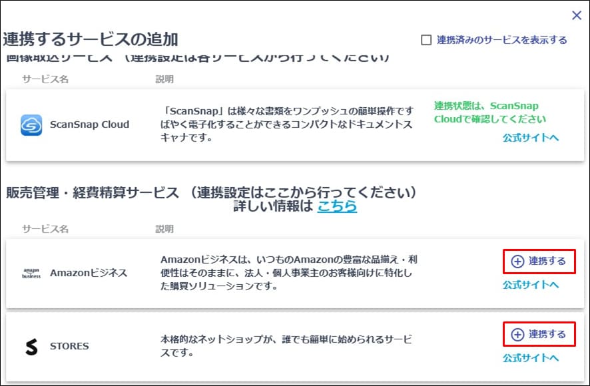The width and height of the screenshot is (590, 386).
Task: Open 公式サイトへ link for ScanSnap Cloud
Action: (531, 138)
